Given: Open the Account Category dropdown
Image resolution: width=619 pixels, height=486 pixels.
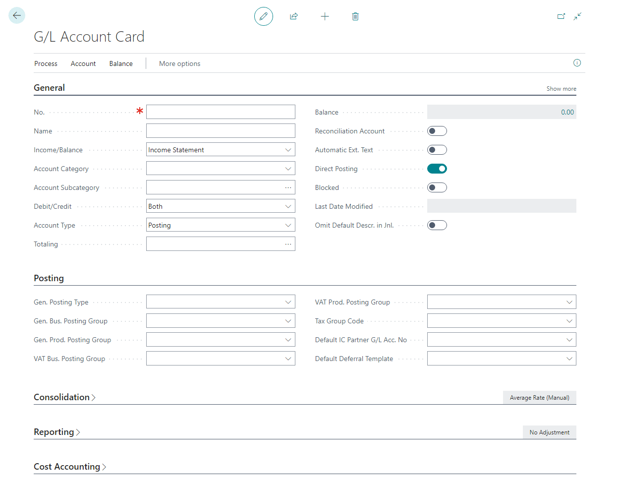Looking at the screenshot, I should point(289,168).
